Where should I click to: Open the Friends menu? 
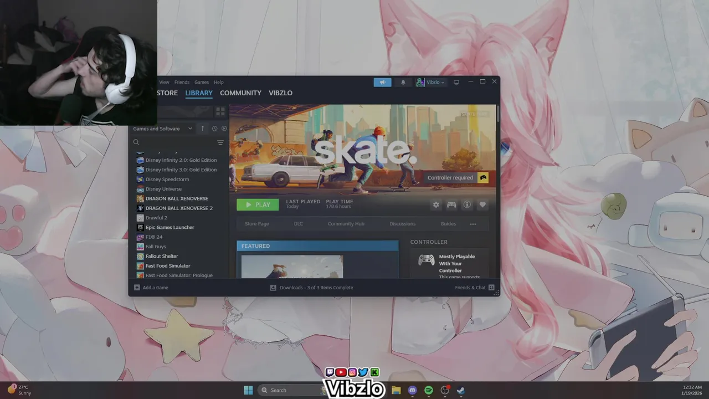[x=182, y=82]
